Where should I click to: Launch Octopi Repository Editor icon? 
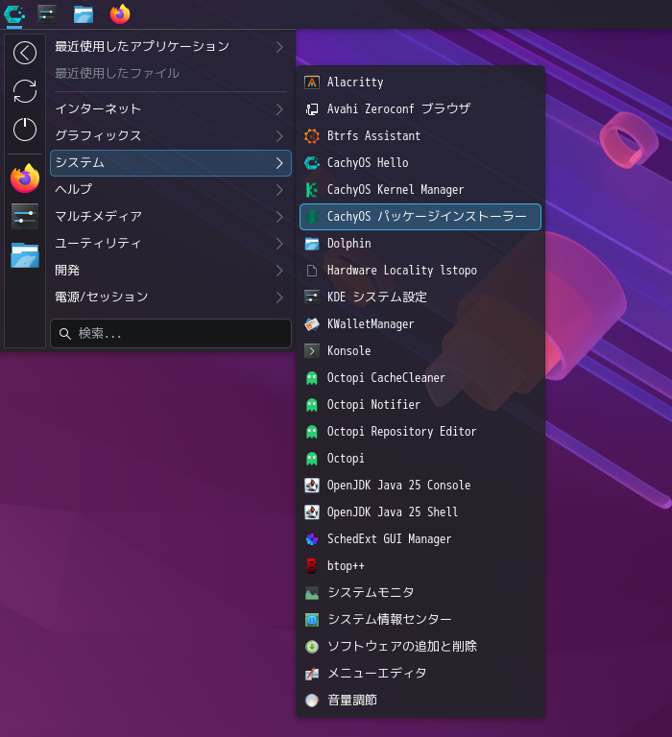312,432
